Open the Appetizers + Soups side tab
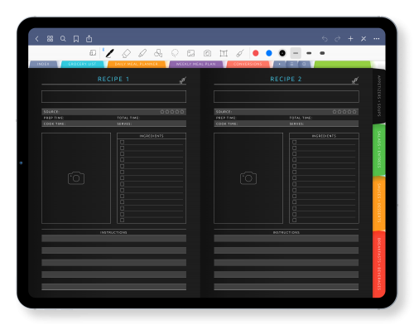 379,95
